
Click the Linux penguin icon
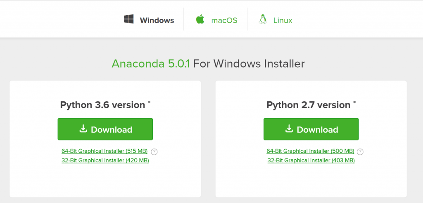point(262,19)
